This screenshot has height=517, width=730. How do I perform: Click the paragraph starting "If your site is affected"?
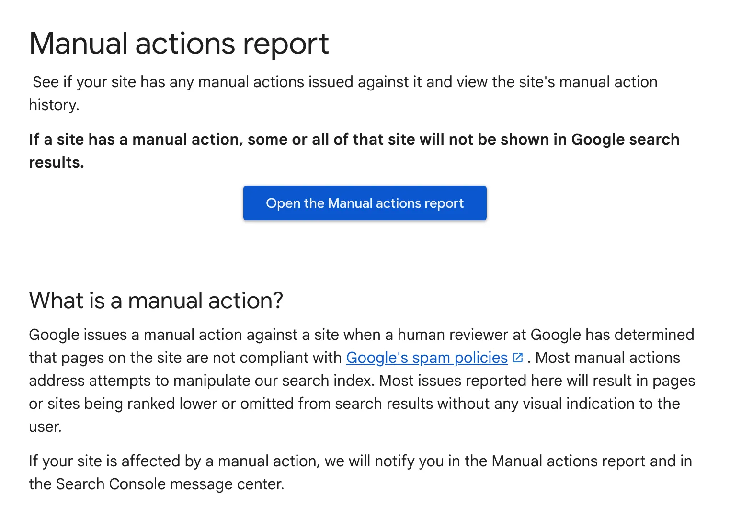click(360, 472)
